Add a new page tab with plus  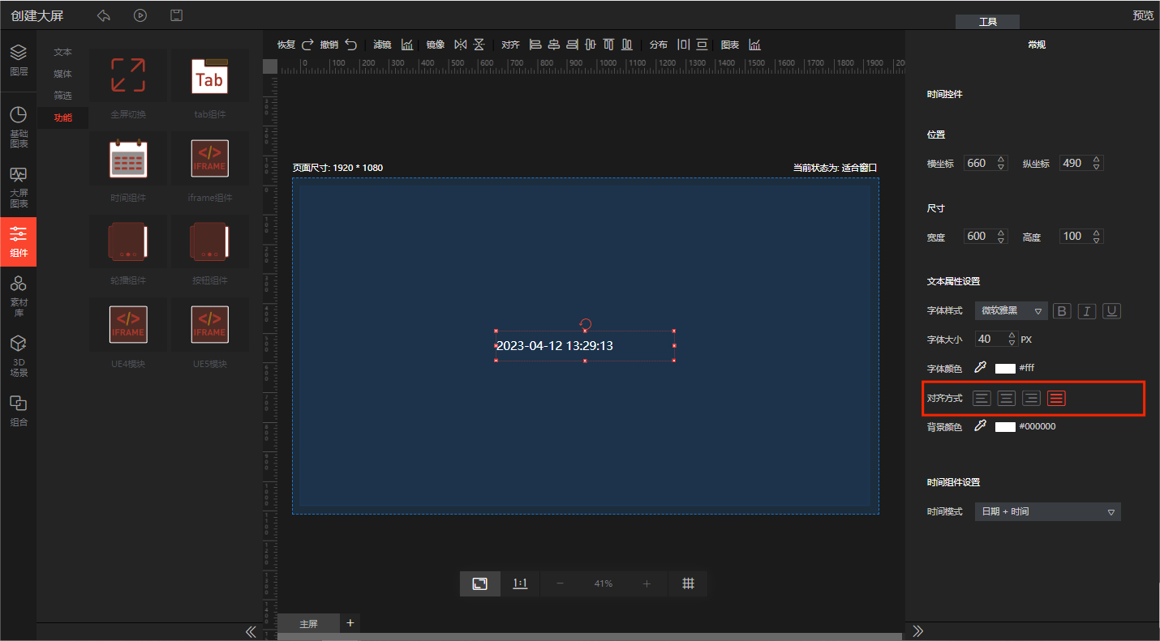[x=350, y=622]
